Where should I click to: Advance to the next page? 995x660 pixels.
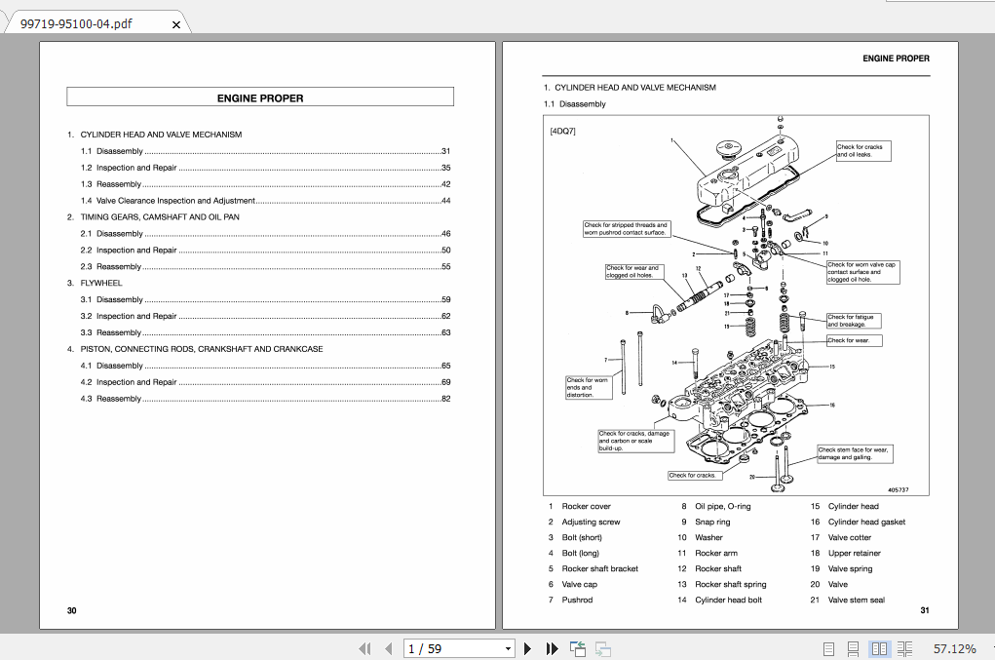527,648
